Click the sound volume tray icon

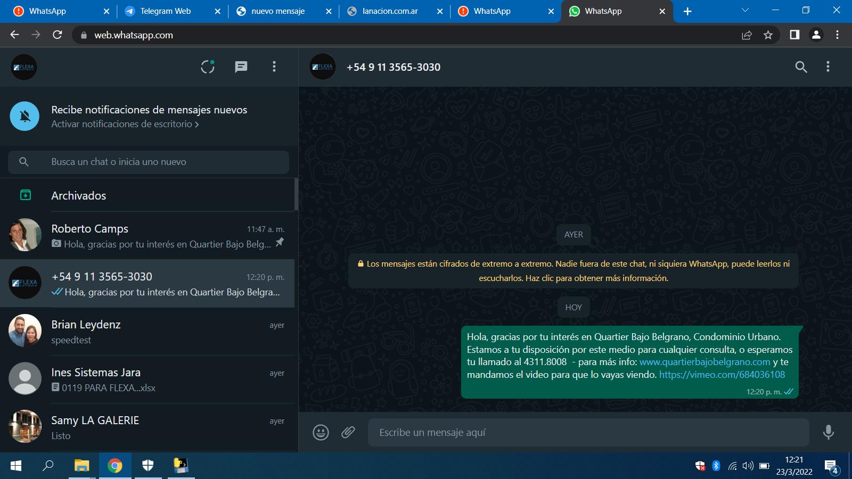(748, 466)
